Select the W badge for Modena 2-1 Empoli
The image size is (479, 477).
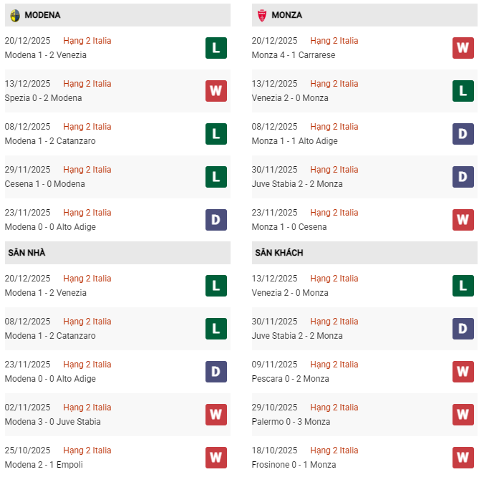point(216,458)
